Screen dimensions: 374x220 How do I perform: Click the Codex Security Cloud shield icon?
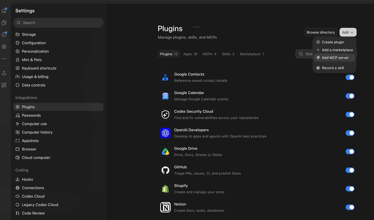165,115
